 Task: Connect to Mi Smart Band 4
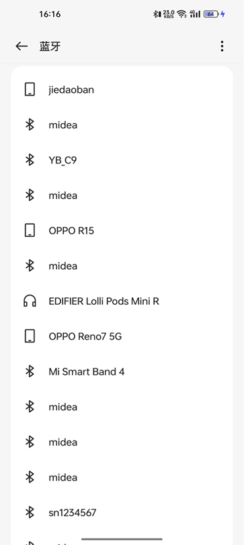pyautogui.click(x=122, y=371)
